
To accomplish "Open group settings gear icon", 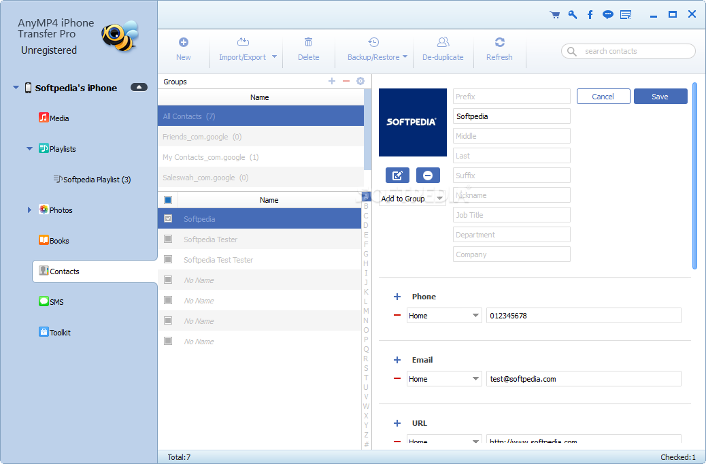I will 360,81.
